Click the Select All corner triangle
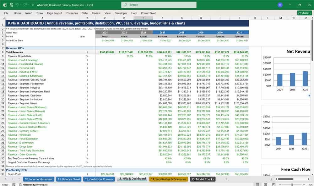The height and width of the screenshot is (186, 314). (x=3, y=18)
